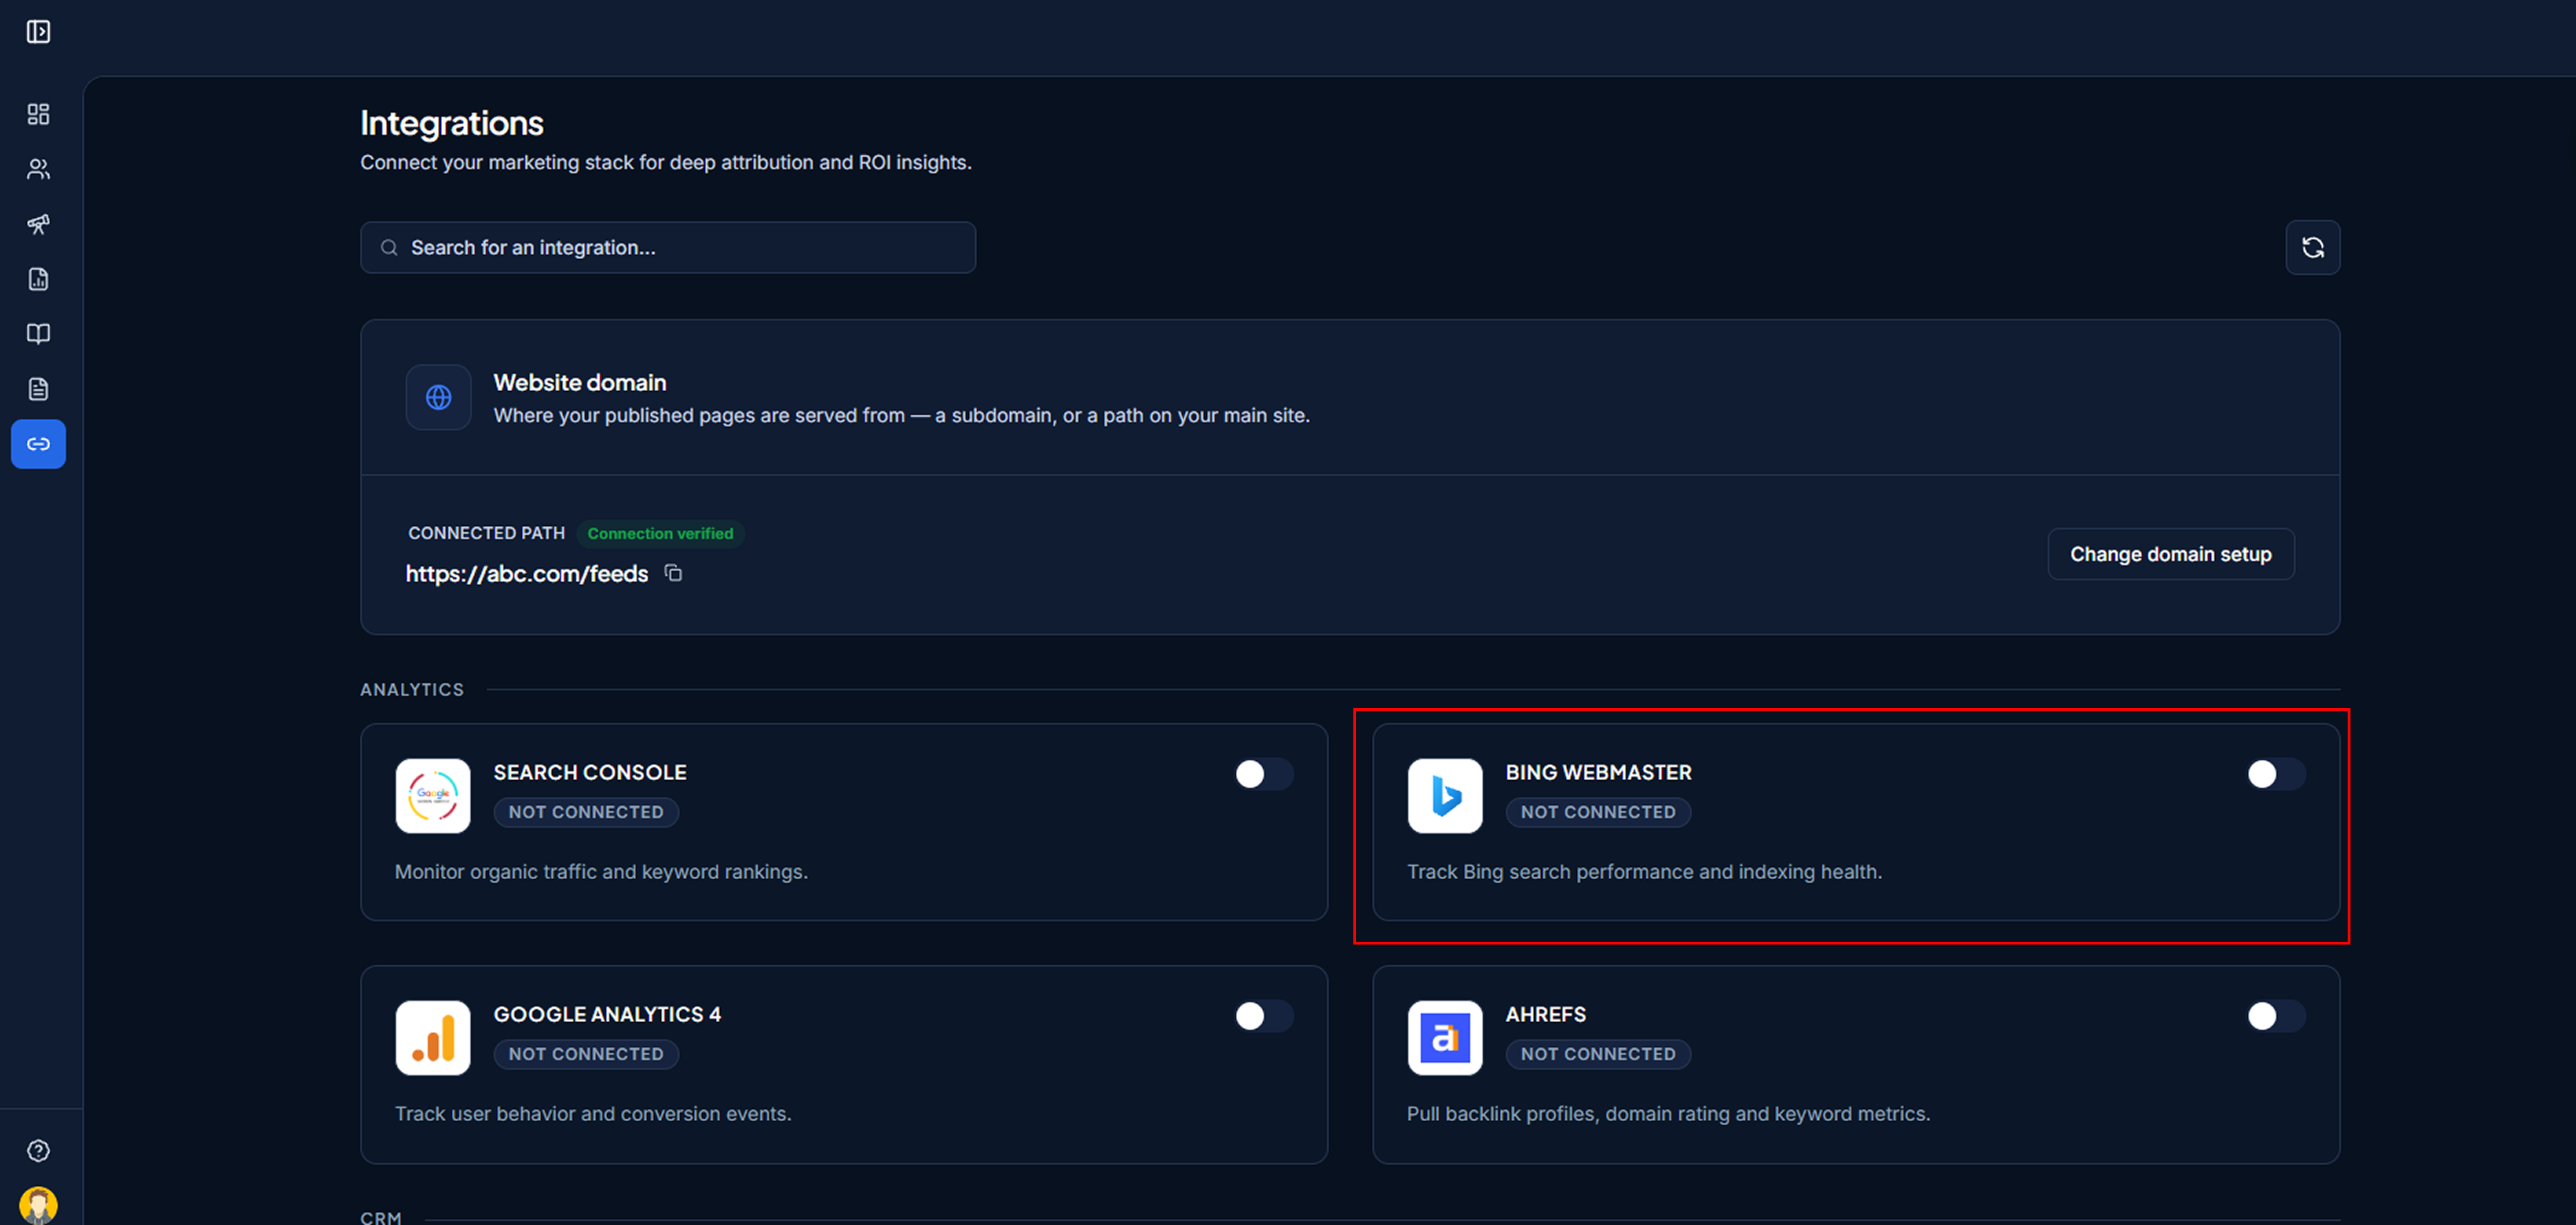Click the Website domain globe icon
Viewport: 2576px width, 1225px height.
(438, 397)
